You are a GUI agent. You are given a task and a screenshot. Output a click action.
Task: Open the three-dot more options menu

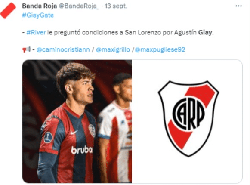pyautogui.click(x=238, y=6)
